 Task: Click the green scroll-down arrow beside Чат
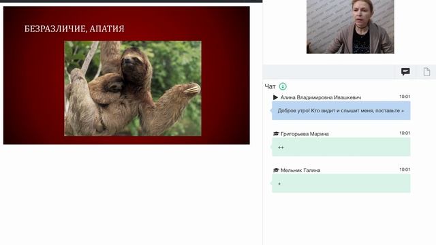283,86
